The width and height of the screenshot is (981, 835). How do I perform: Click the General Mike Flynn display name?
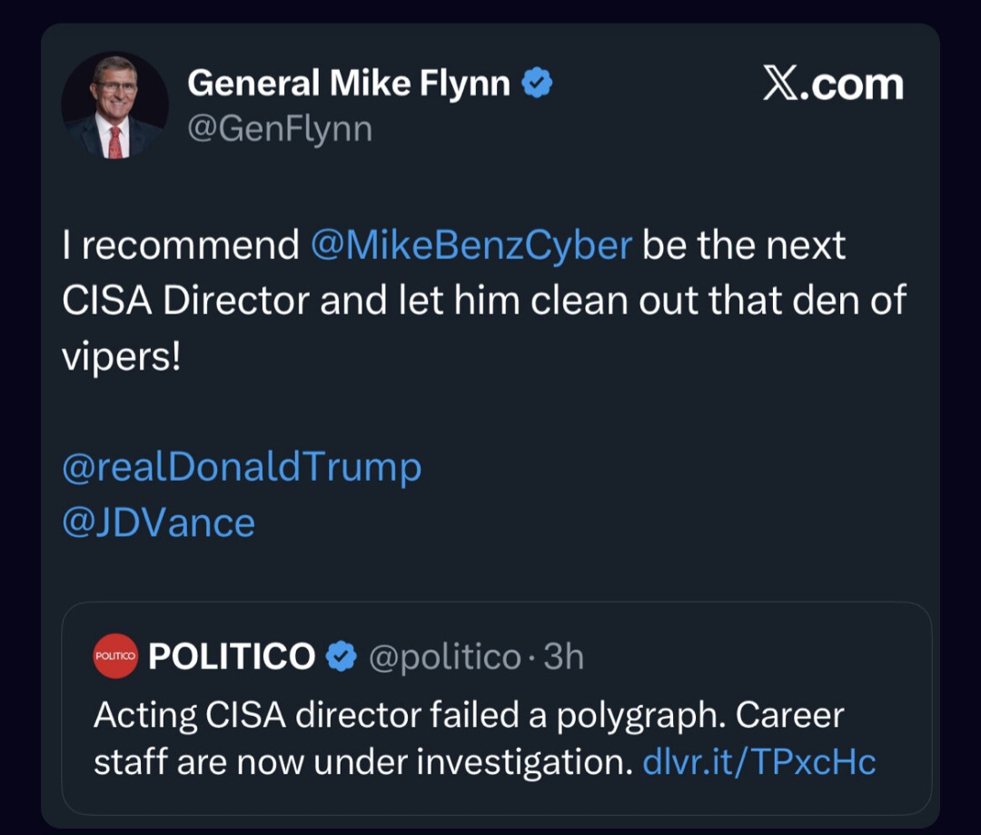(x=348, y=84)
